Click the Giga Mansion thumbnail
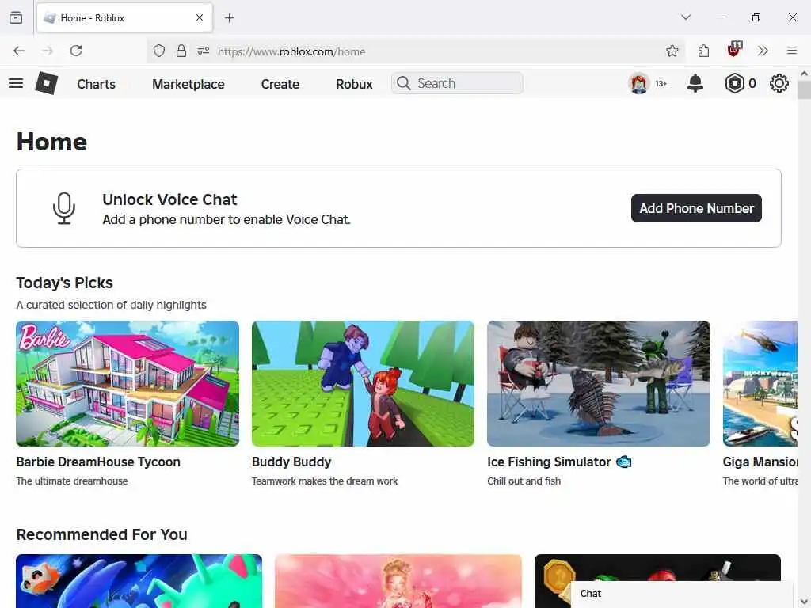The image size is (811, 608). [760, 384]
